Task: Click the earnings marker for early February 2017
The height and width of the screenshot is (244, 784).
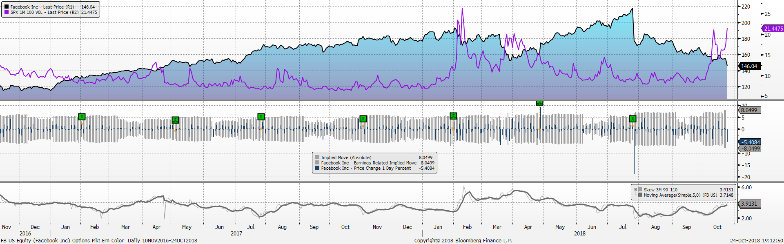Action: tap(82, 117)
